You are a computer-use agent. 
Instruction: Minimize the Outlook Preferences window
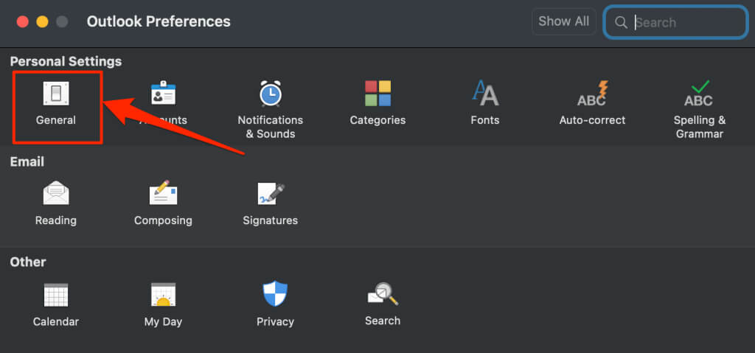coord(42,21)
